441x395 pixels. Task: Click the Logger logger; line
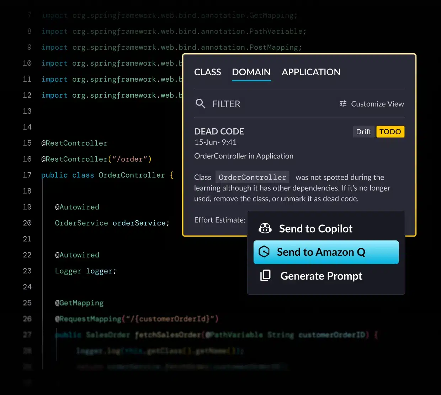tap(85, 271)
